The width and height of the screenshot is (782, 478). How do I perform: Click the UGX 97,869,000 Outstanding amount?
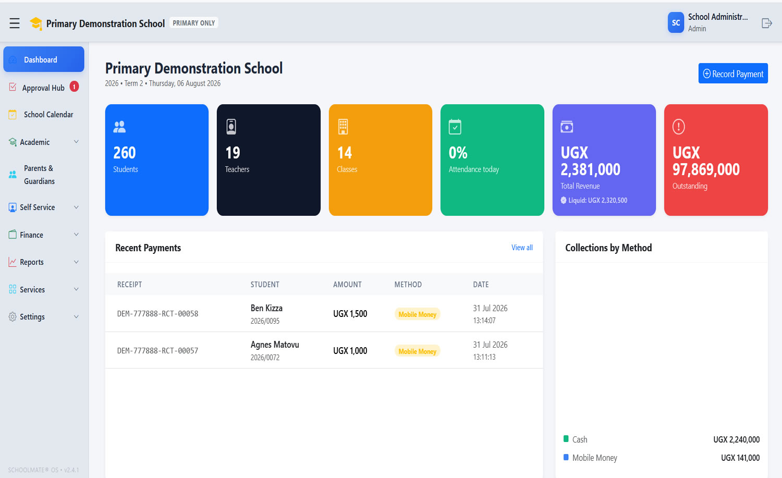[x=706, y=161]
